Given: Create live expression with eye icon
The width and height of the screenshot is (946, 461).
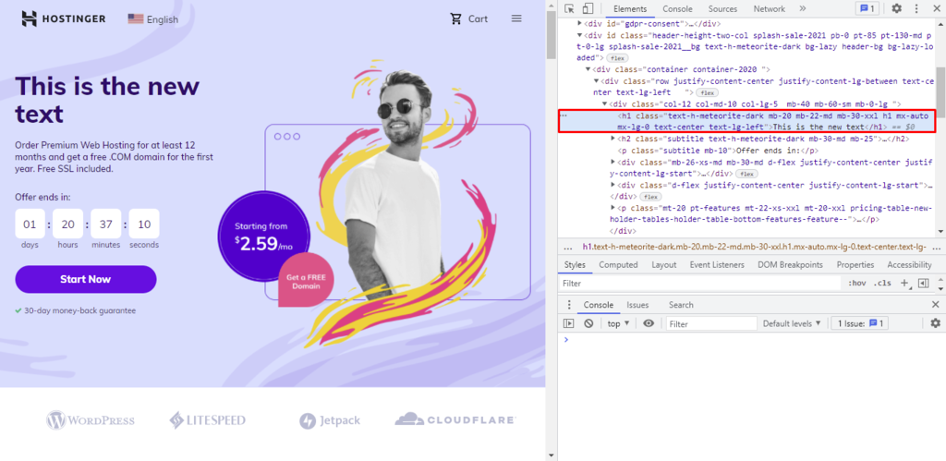Looking at the screenshot, I should pyautogui.click(x=649, y=323).
